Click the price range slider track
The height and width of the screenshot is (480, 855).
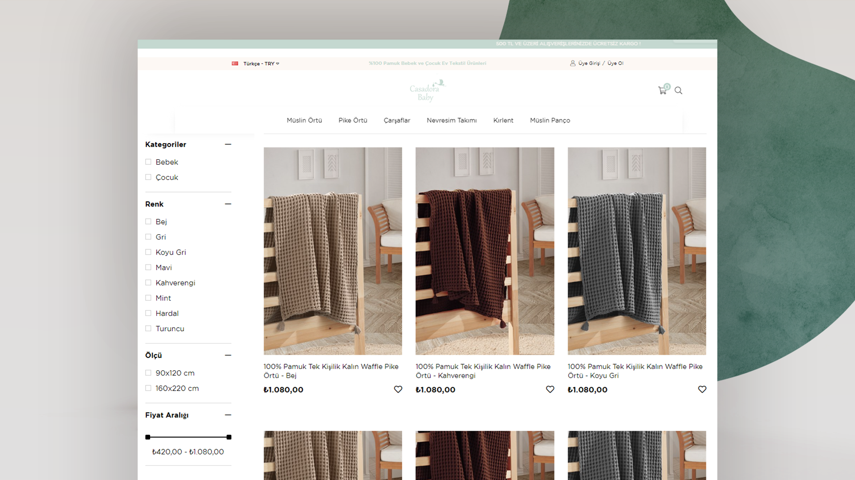pos(188,437)
